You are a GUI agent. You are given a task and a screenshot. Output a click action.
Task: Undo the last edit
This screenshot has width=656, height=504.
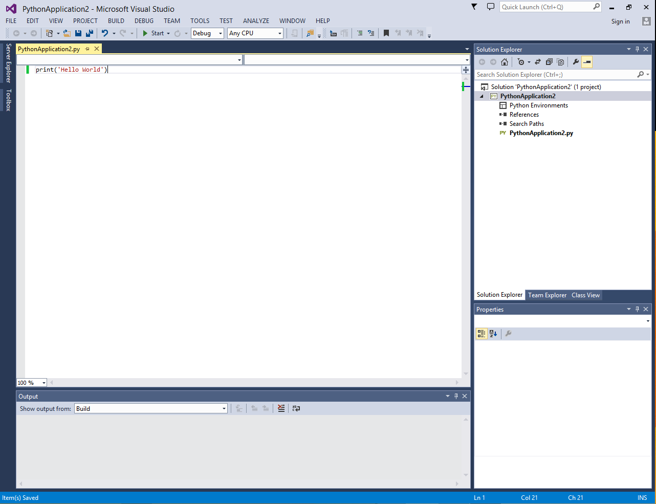point(105,33)
